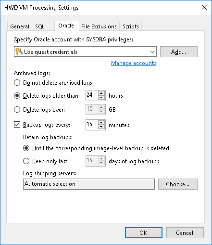212x245 pixels.
Task: Select Delete logs over GB option
Action: pos(17,110)
